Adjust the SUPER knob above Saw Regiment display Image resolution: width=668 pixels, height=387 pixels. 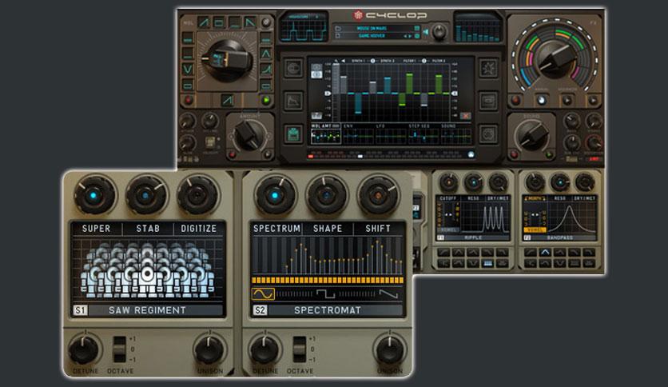[x=94, y=196]
